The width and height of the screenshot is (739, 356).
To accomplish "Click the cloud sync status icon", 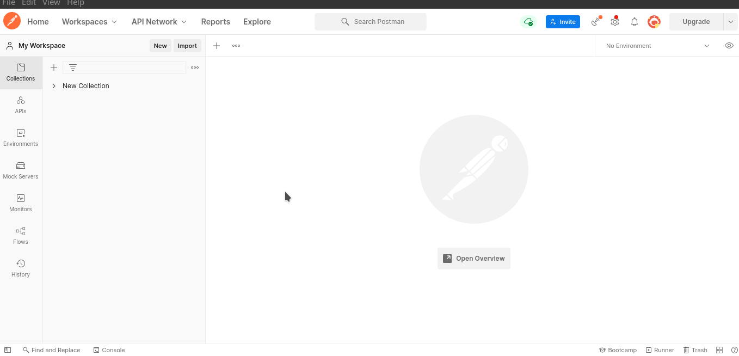I will tap(528, 22).
